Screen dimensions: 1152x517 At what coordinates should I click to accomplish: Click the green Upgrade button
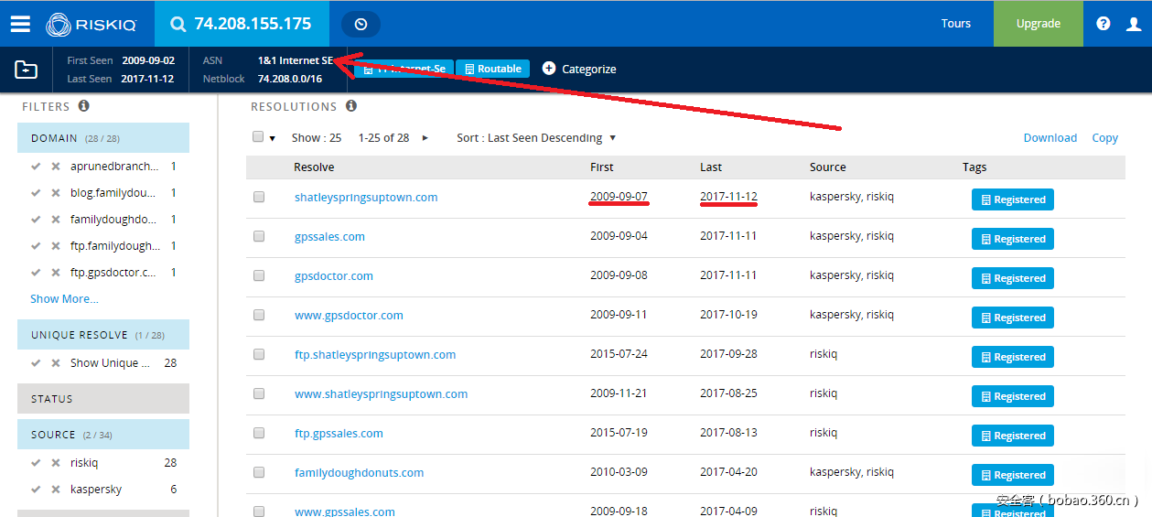click(1038, 24)
